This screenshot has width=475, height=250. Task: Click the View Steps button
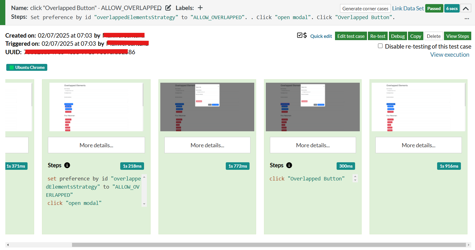pos(457,36)
